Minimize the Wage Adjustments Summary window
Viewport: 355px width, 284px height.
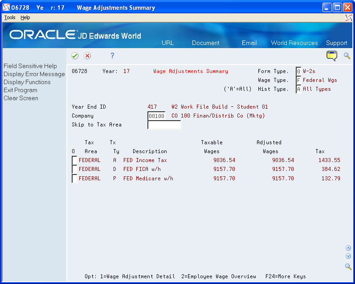[x=326, y=8]
